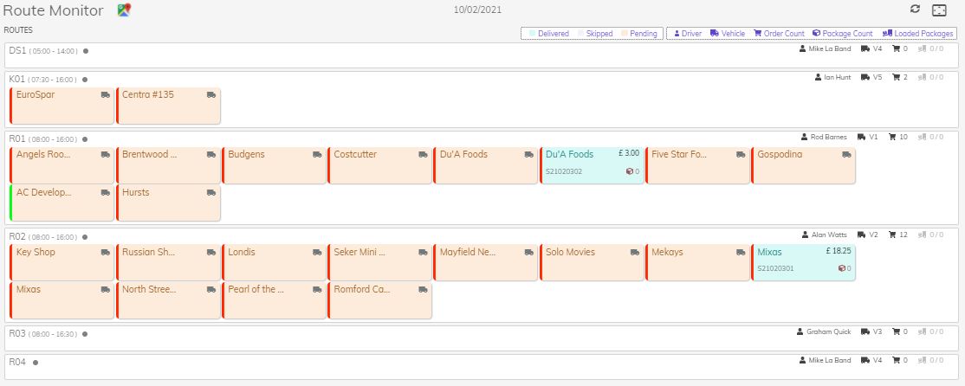
Task: Click the K01 route header
Action: tap(17, 79)
